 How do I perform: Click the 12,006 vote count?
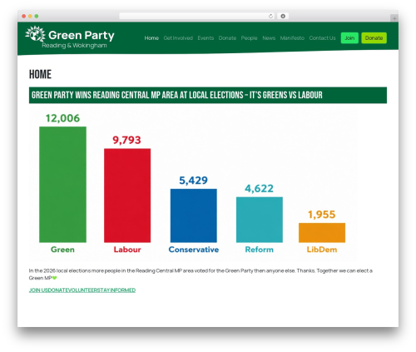coord(62,118)
